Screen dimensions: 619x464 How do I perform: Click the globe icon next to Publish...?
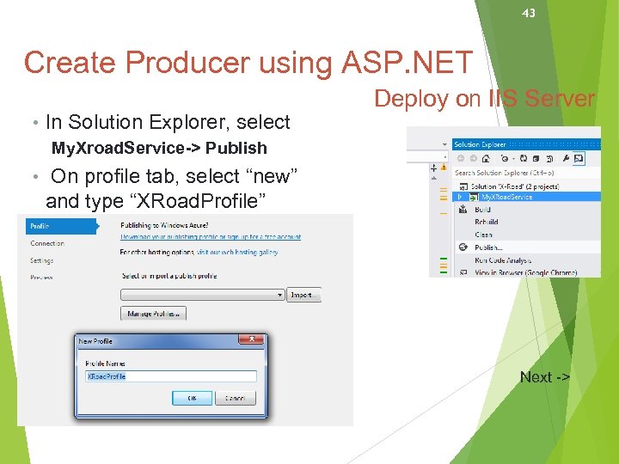tap(463, 247)
